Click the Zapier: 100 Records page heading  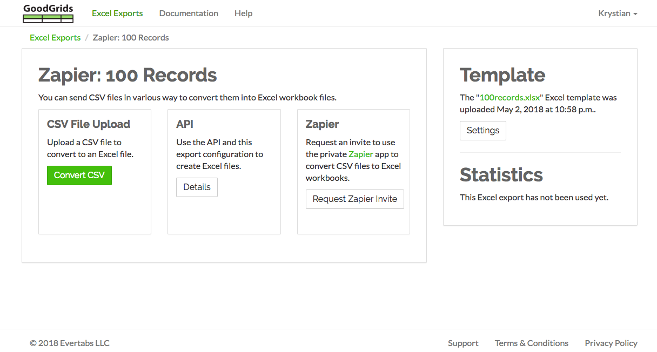pyautogui.click(x=128, y=75)
